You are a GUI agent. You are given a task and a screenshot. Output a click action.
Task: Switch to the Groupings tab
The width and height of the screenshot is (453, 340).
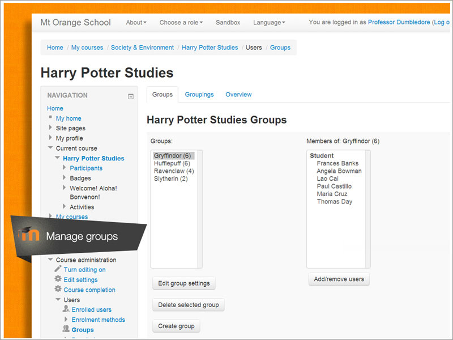(199, 95)
